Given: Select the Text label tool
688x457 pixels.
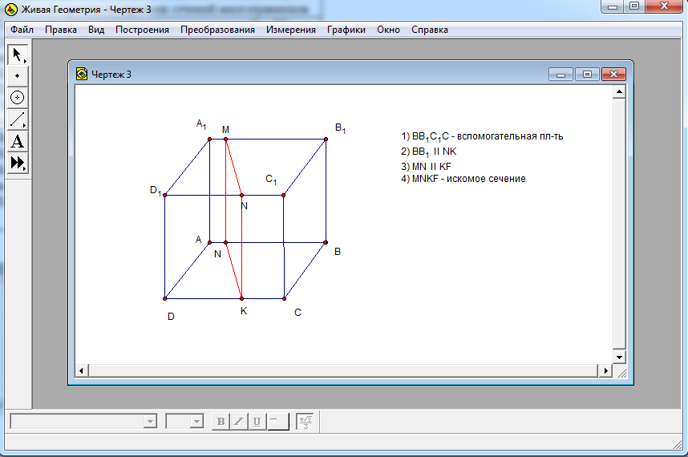Looking at the screenshot, I should point(18,142).
